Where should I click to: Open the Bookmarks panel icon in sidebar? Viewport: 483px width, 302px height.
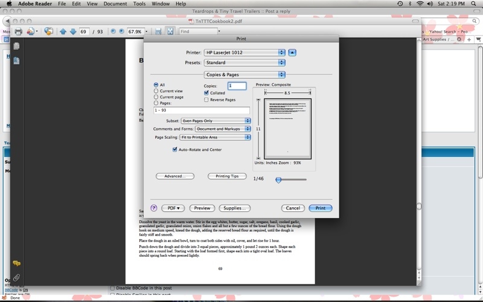17,61
